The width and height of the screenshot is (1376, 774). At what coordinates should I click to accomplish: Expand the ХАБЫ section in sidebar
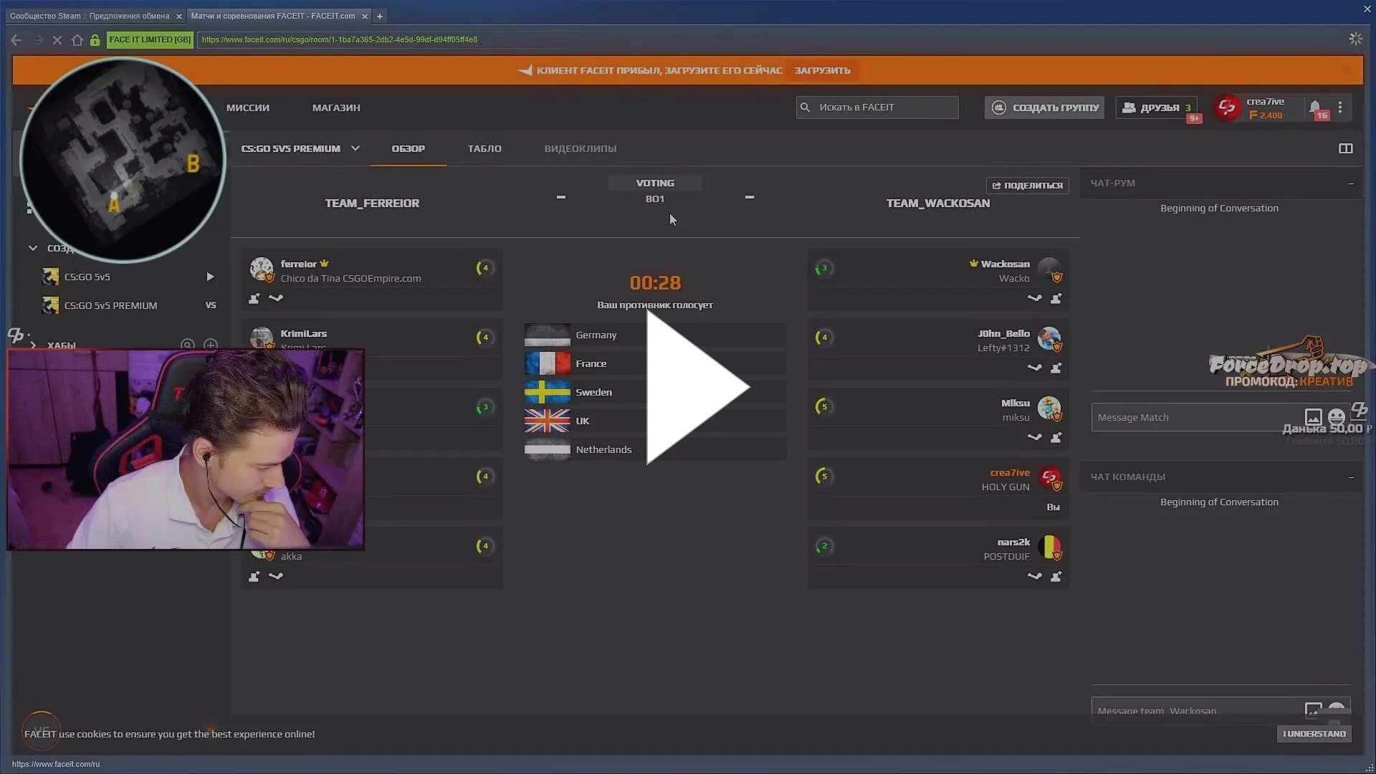pyautogui.click(x=32, y=343)
